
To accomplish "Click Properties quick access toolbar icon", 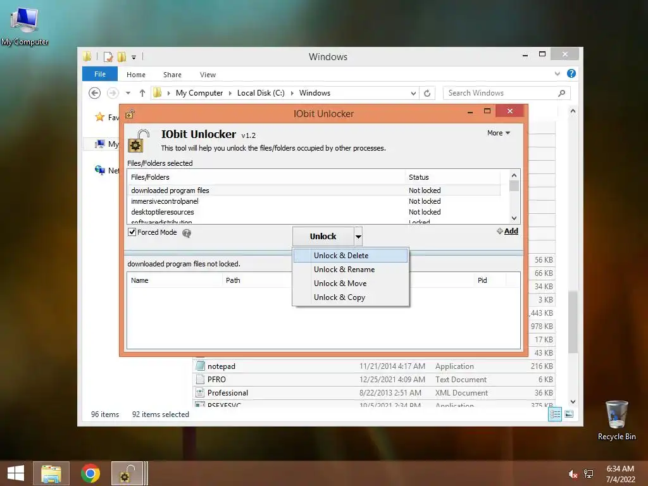I will point(108,56).
